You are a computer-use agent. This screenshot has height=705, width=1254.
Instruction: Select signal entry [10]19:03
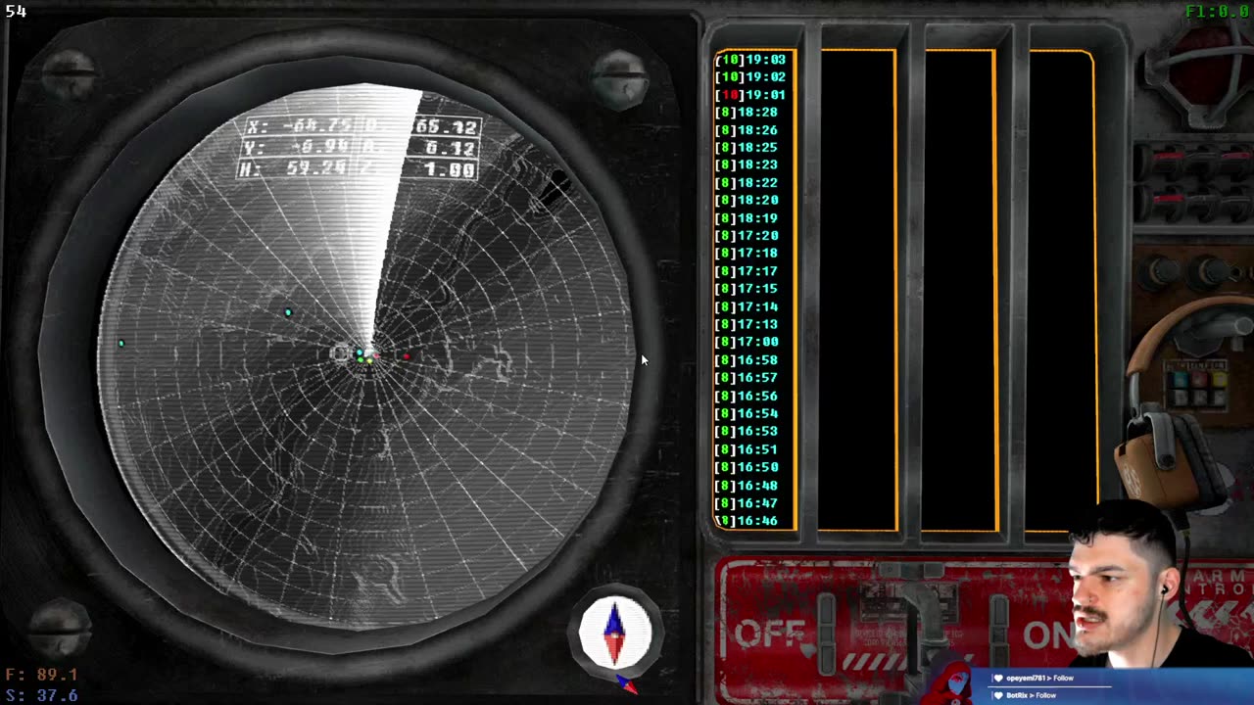751,60
